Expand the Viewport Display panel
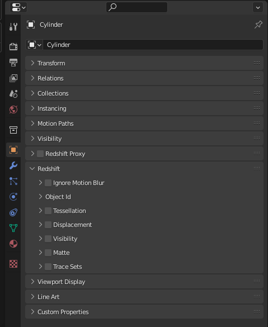 click(144, 282)
